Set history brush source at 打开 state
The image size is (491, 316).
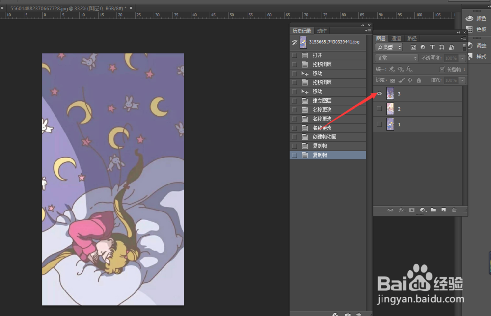pyautogui.click(x=294, y=55)
